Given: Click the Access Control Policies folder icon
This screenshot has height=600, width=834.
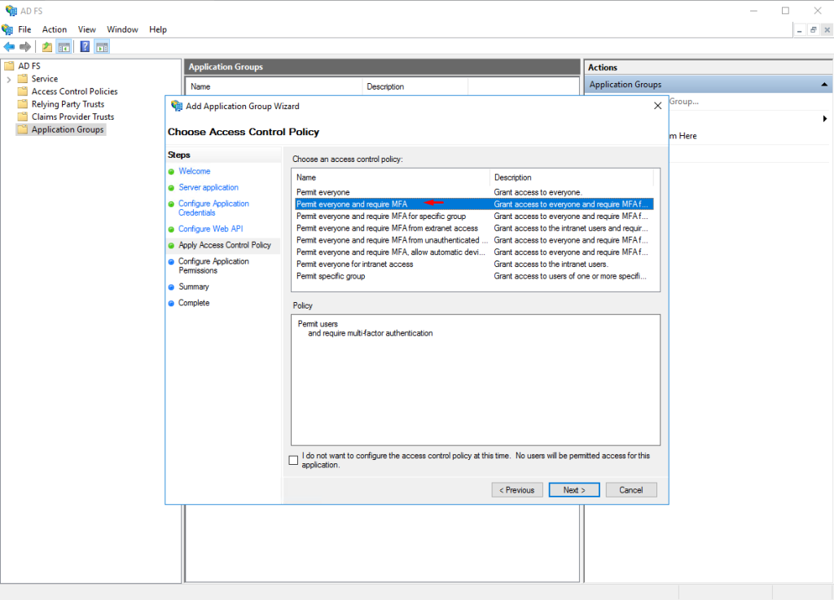Looking at the screenshot, I should 23,91.
